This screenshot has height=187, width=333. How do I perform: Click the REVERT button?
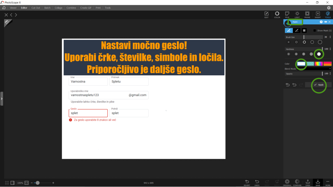(247, 183)
